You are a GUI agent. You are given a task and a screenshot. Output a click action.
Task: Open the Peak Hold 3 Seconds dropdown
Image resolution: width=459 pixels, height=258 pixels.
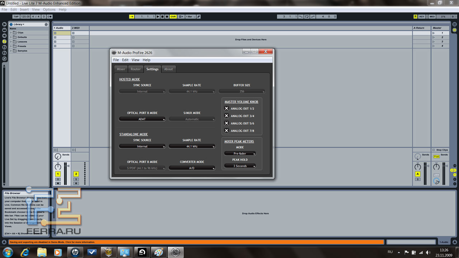[240, 166]
